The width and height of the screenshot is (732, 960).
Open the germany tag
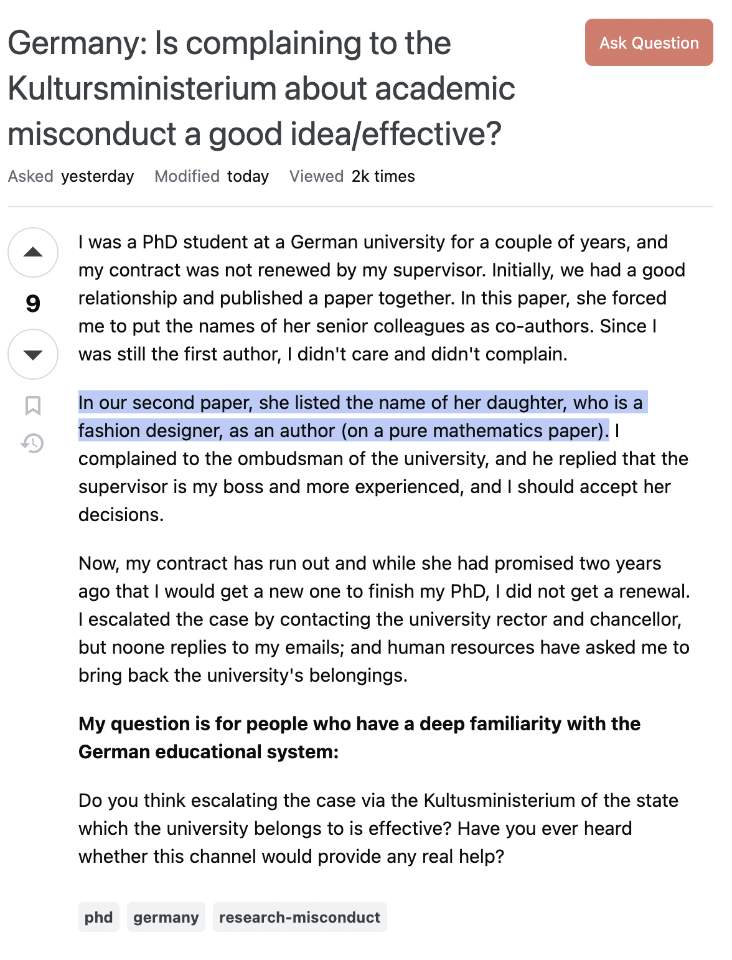pos(166,917)
